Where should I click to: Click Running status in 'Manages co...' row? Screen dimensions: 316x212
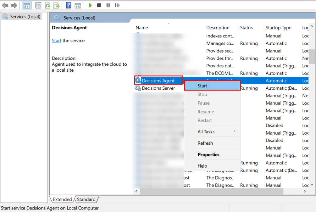(x=249, y=43)
